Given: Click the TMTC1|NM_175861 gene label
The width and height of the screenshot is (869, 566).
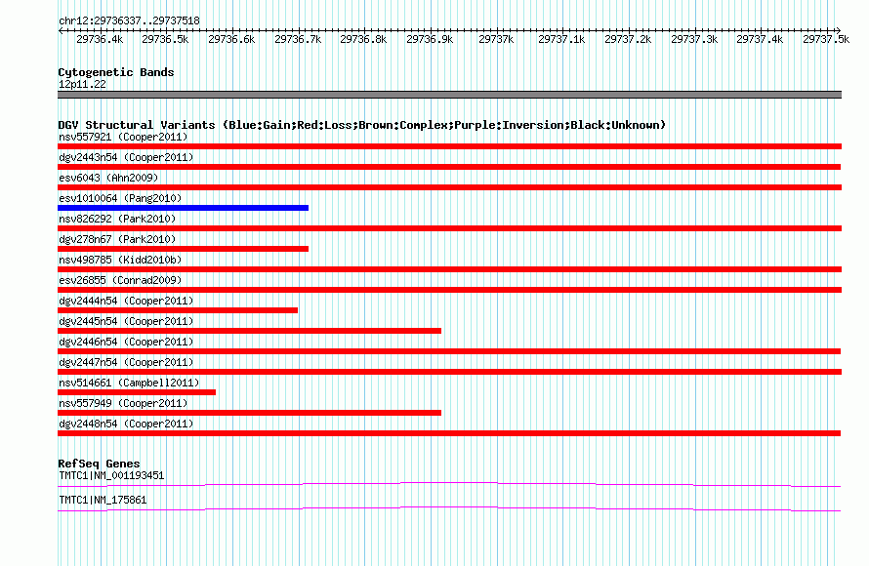Looking at the screenshot, I should (103, 500).
